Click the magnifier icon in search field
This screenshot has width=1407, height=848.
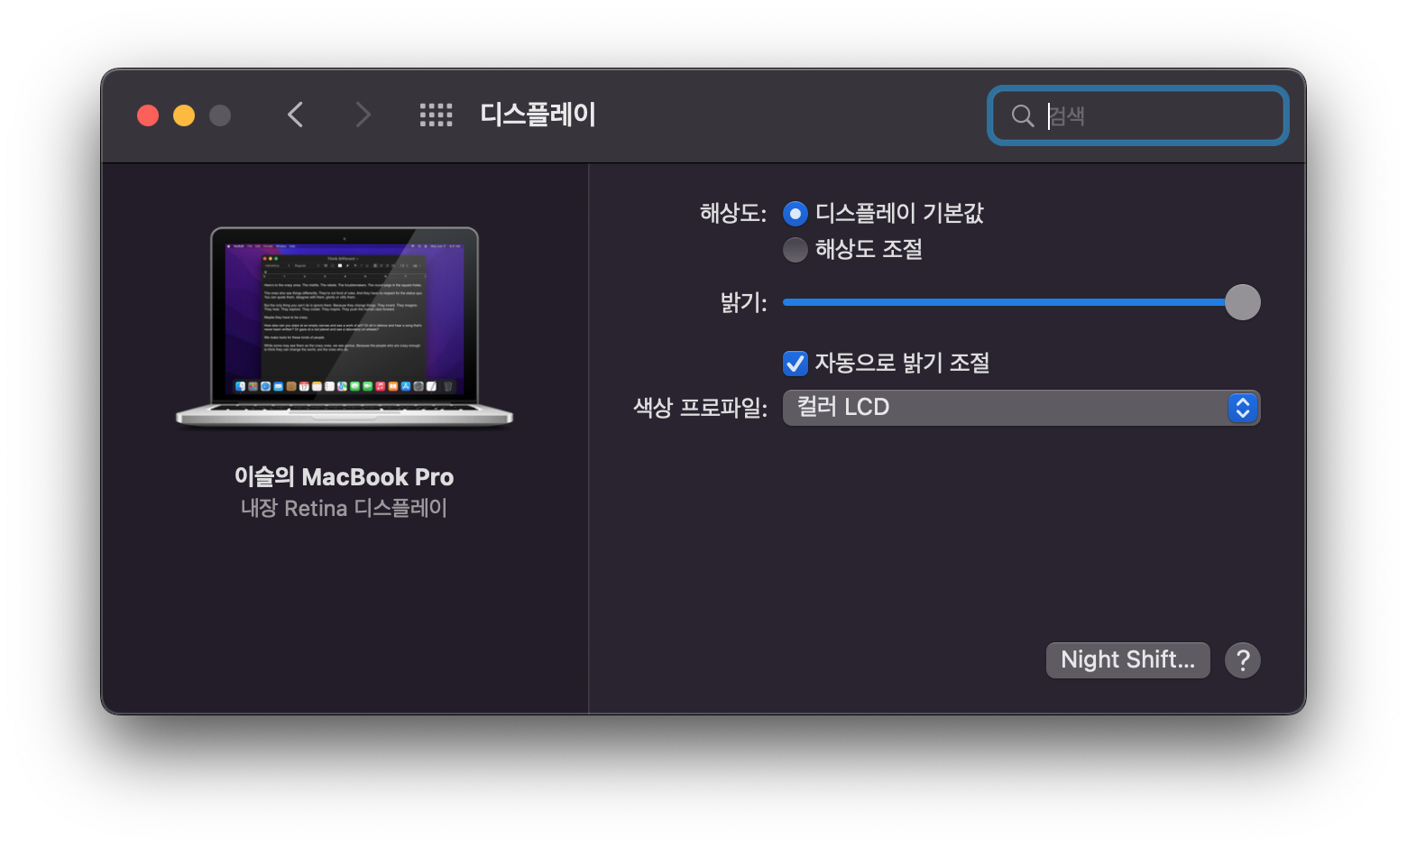pyautogui.click(x=1022, y=115)
